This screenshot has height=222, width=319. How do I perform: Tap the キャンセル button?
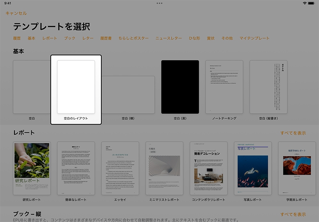16,13
